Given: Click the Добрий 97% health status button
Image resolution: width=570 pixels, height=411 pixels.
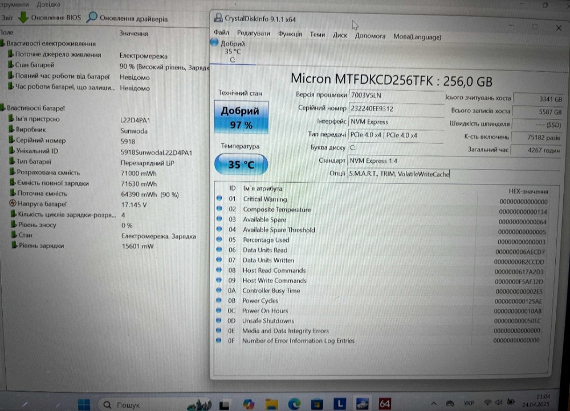Looking at the screenshot, I should [241, 116].
